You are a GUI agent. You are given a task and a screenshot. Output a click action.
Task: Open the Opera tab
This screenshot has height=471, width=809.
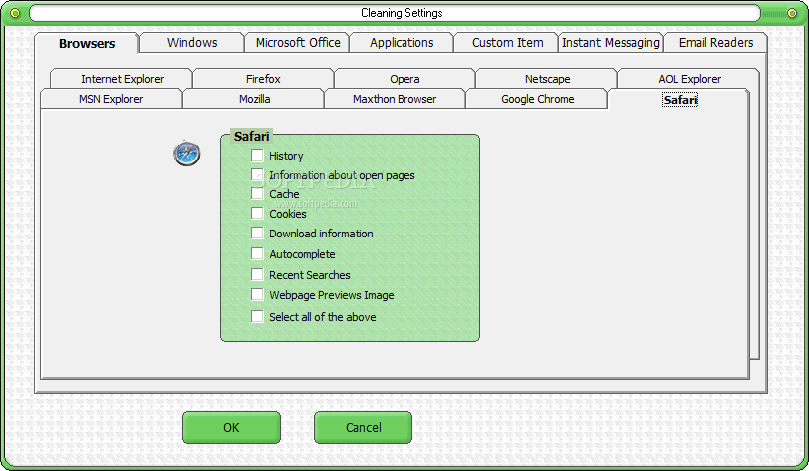click(x=404, y=79)
